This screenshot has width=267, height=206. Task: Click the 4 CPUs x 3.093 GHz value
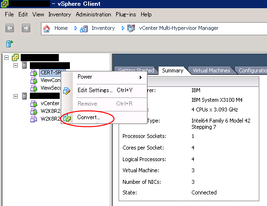tap(214, 110)
